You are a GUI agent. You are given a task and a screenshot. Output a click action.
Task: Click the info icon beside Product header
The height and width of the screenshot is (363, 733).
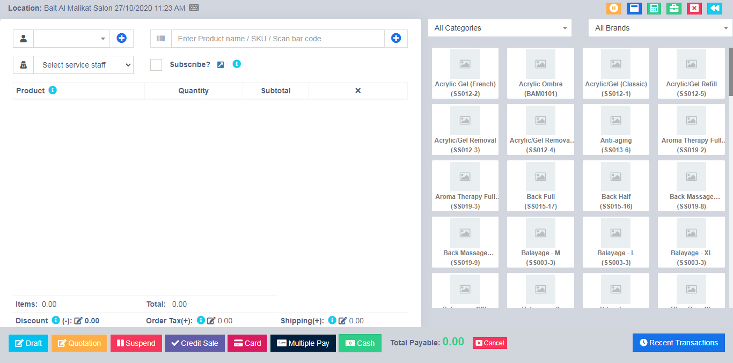pos(53,90)
